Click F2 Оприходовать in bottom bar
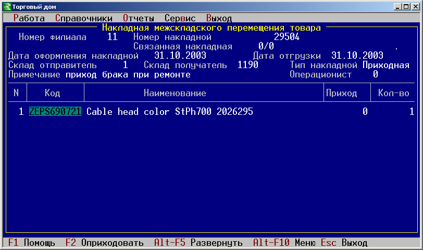Screen dimensions: 423x250 tap(104, 243)
